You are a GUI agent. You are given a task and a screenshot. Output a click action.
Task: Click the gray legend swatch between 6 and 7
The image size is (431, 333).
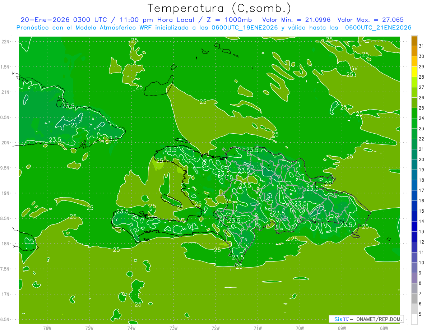tap(414, 299)
